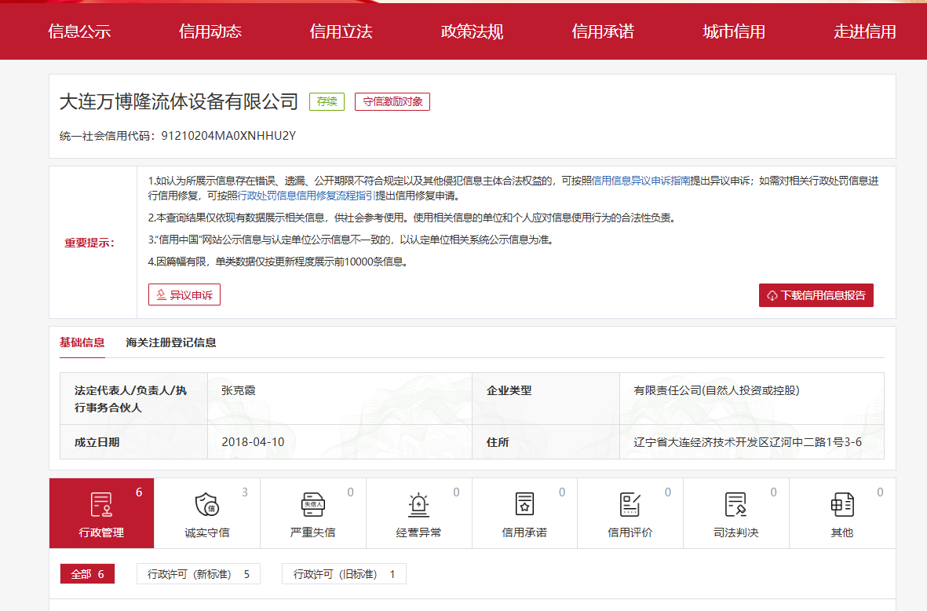This screenshot has width=927, height=611.
Task: Select the 基础信息 tab
Action: click(82, 342)
